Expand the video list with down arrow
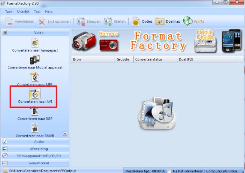This screenshot has width=245, height=173. click(65, 134)
